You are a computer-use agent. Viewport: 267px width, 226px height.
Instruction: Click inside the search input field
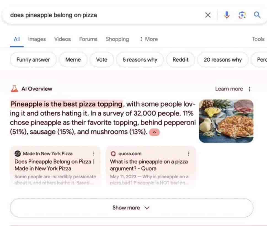83,15
